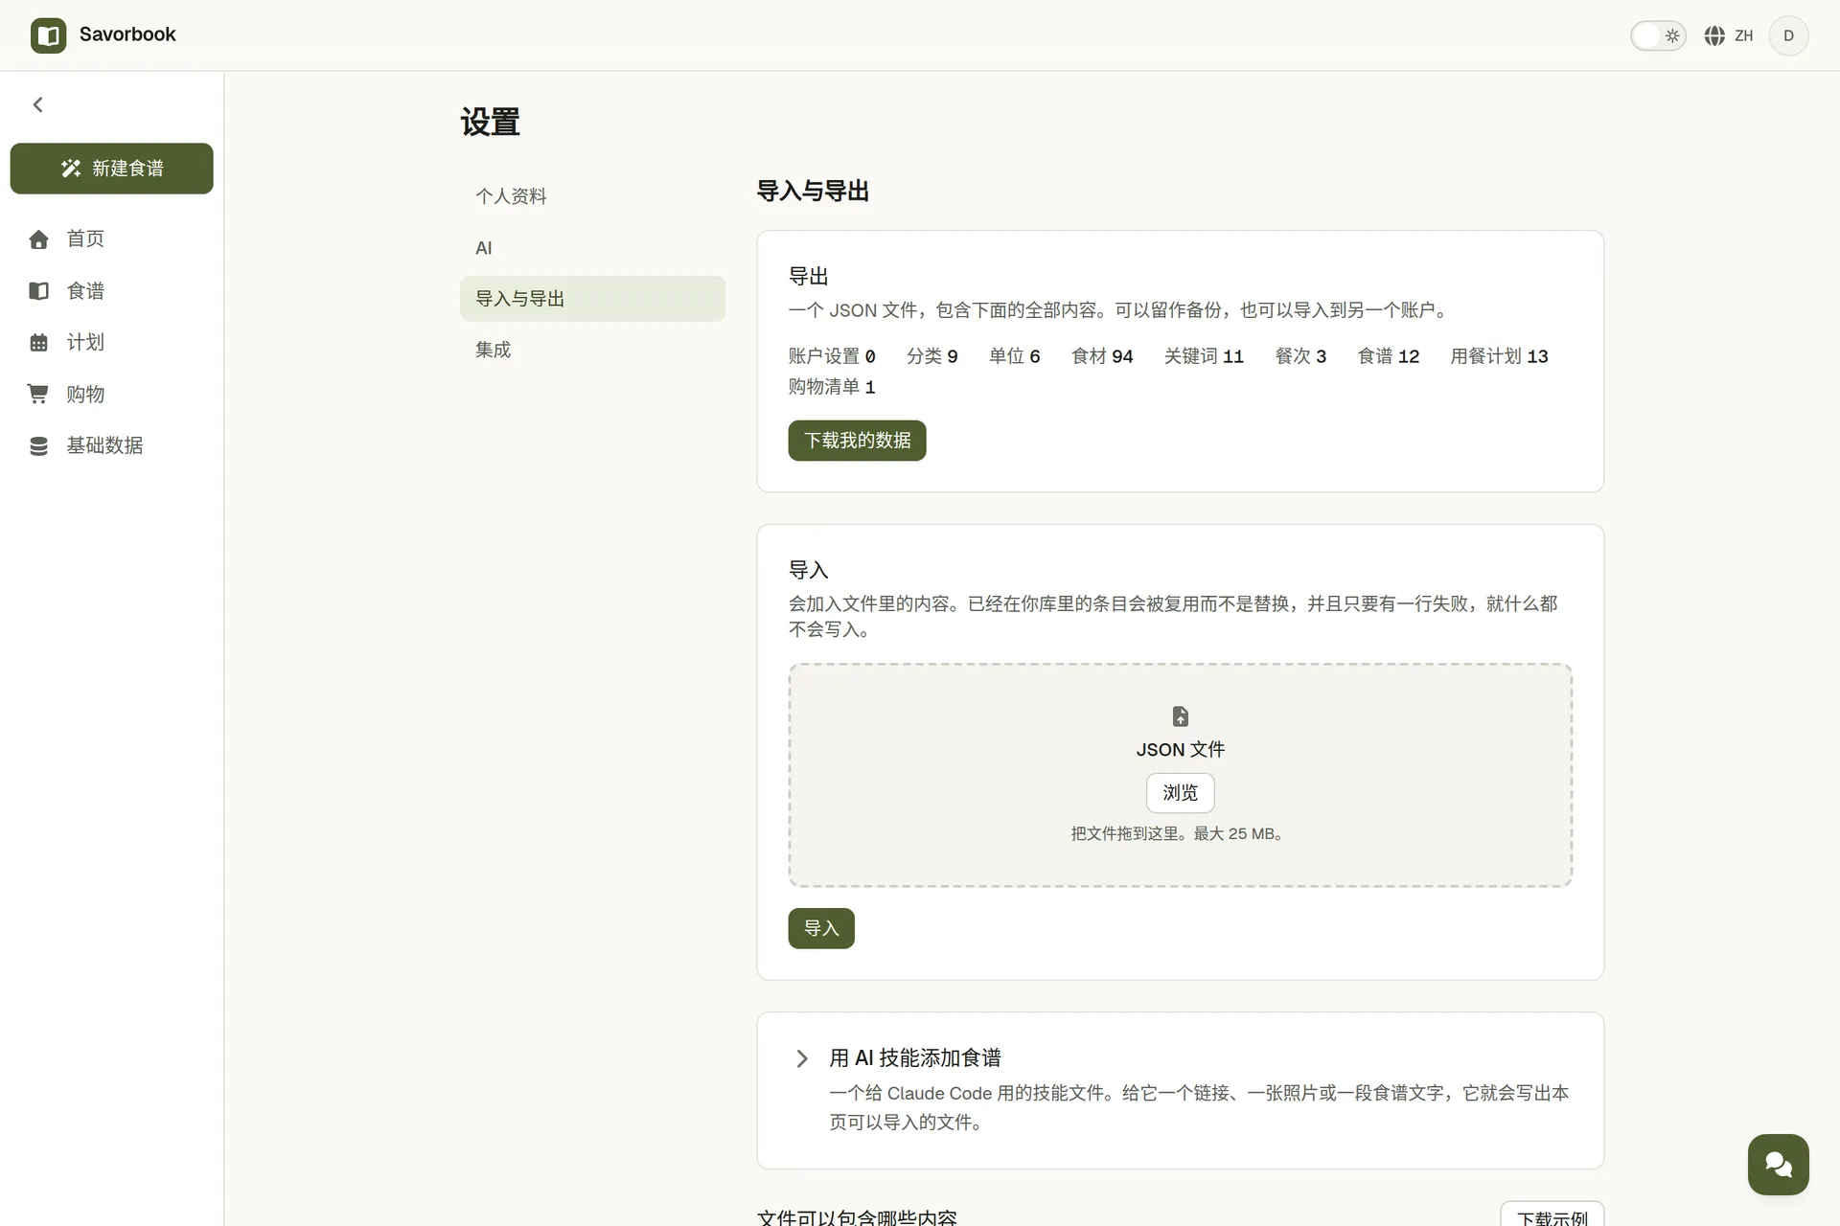Go to 首页 in the sidebar
The image size is (1840, 1226).
pos(112,239)
